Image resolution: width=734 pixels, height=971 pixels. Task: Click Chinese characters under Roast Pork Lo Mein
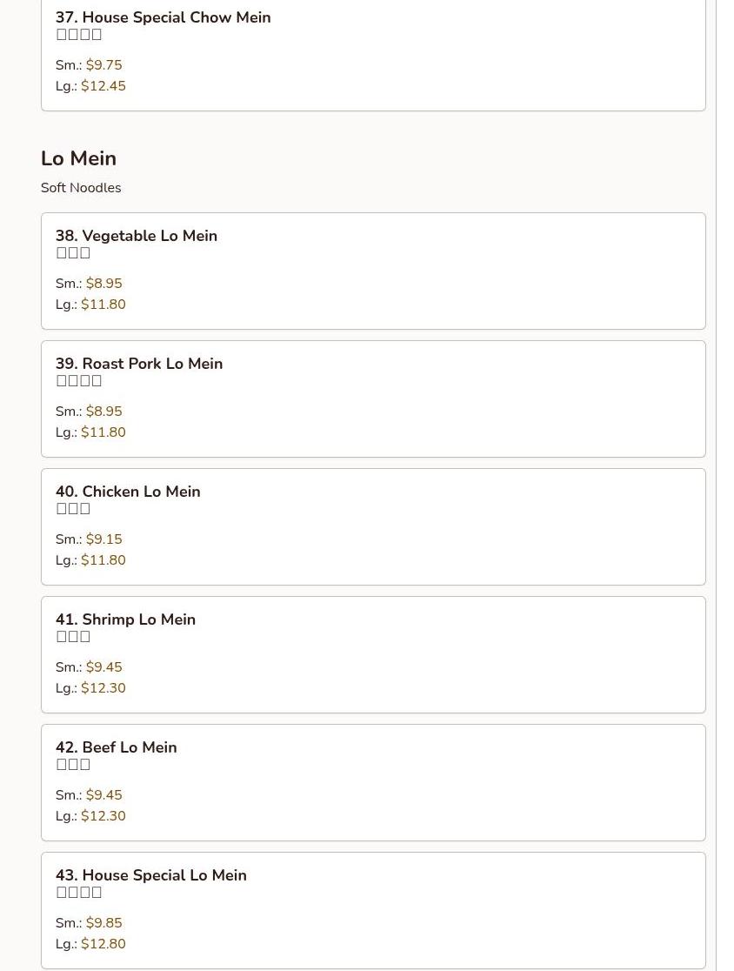pos(79,381)
